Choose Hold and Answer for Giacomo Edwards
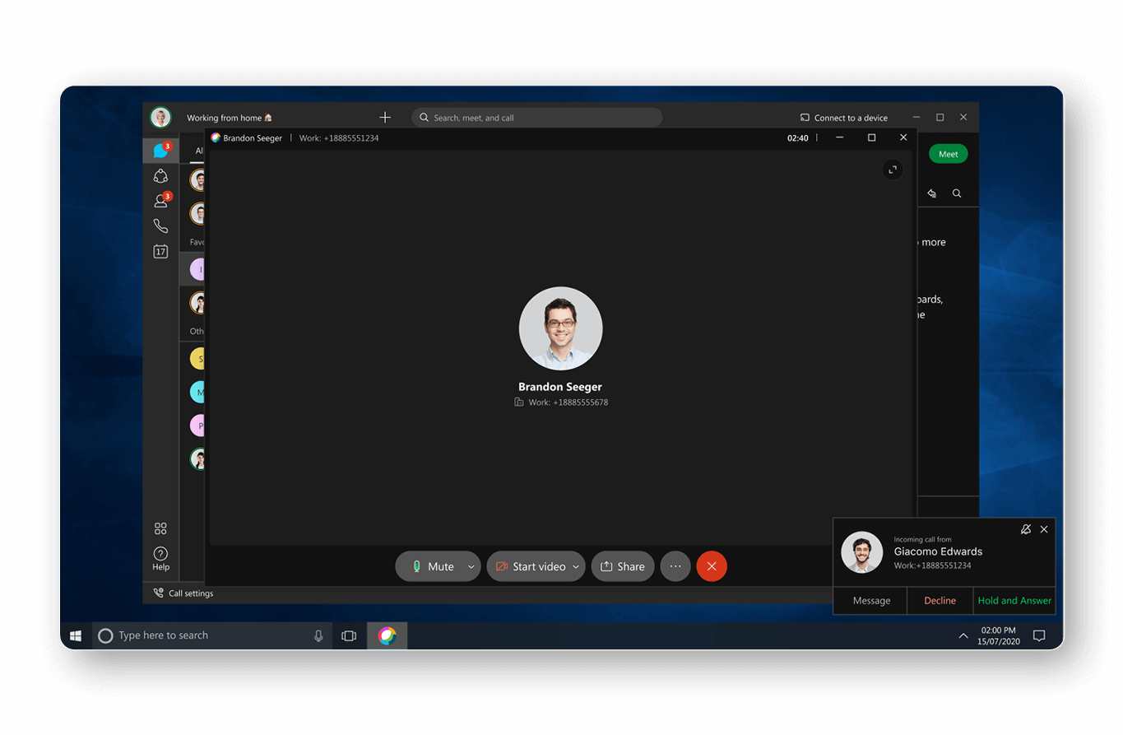Viewport: 1123px width, 735px height. pos(1014,601)
